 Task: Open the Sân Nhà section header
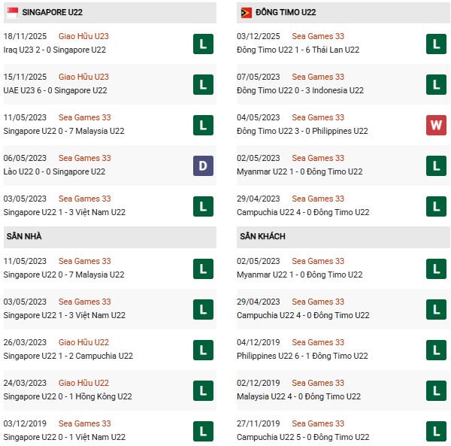tap(25, 236)
